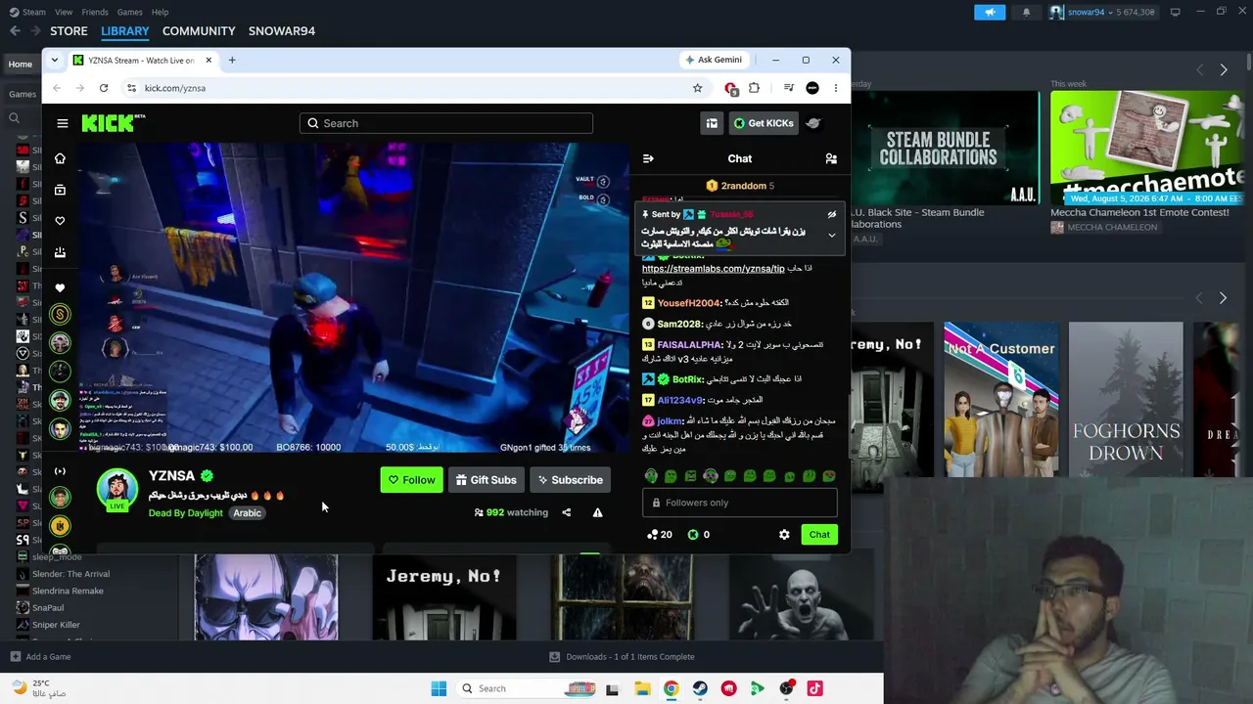Click the Steam announcements megaphone icon

[990, 12]
